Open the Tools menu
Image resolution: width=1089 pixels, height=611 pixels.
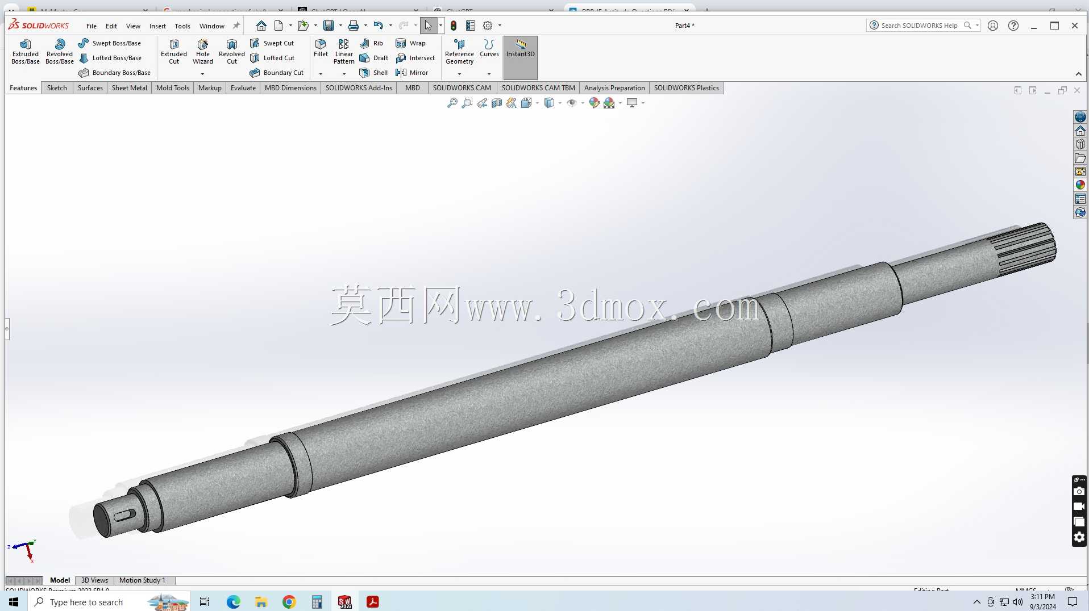(x=182, y=26)
